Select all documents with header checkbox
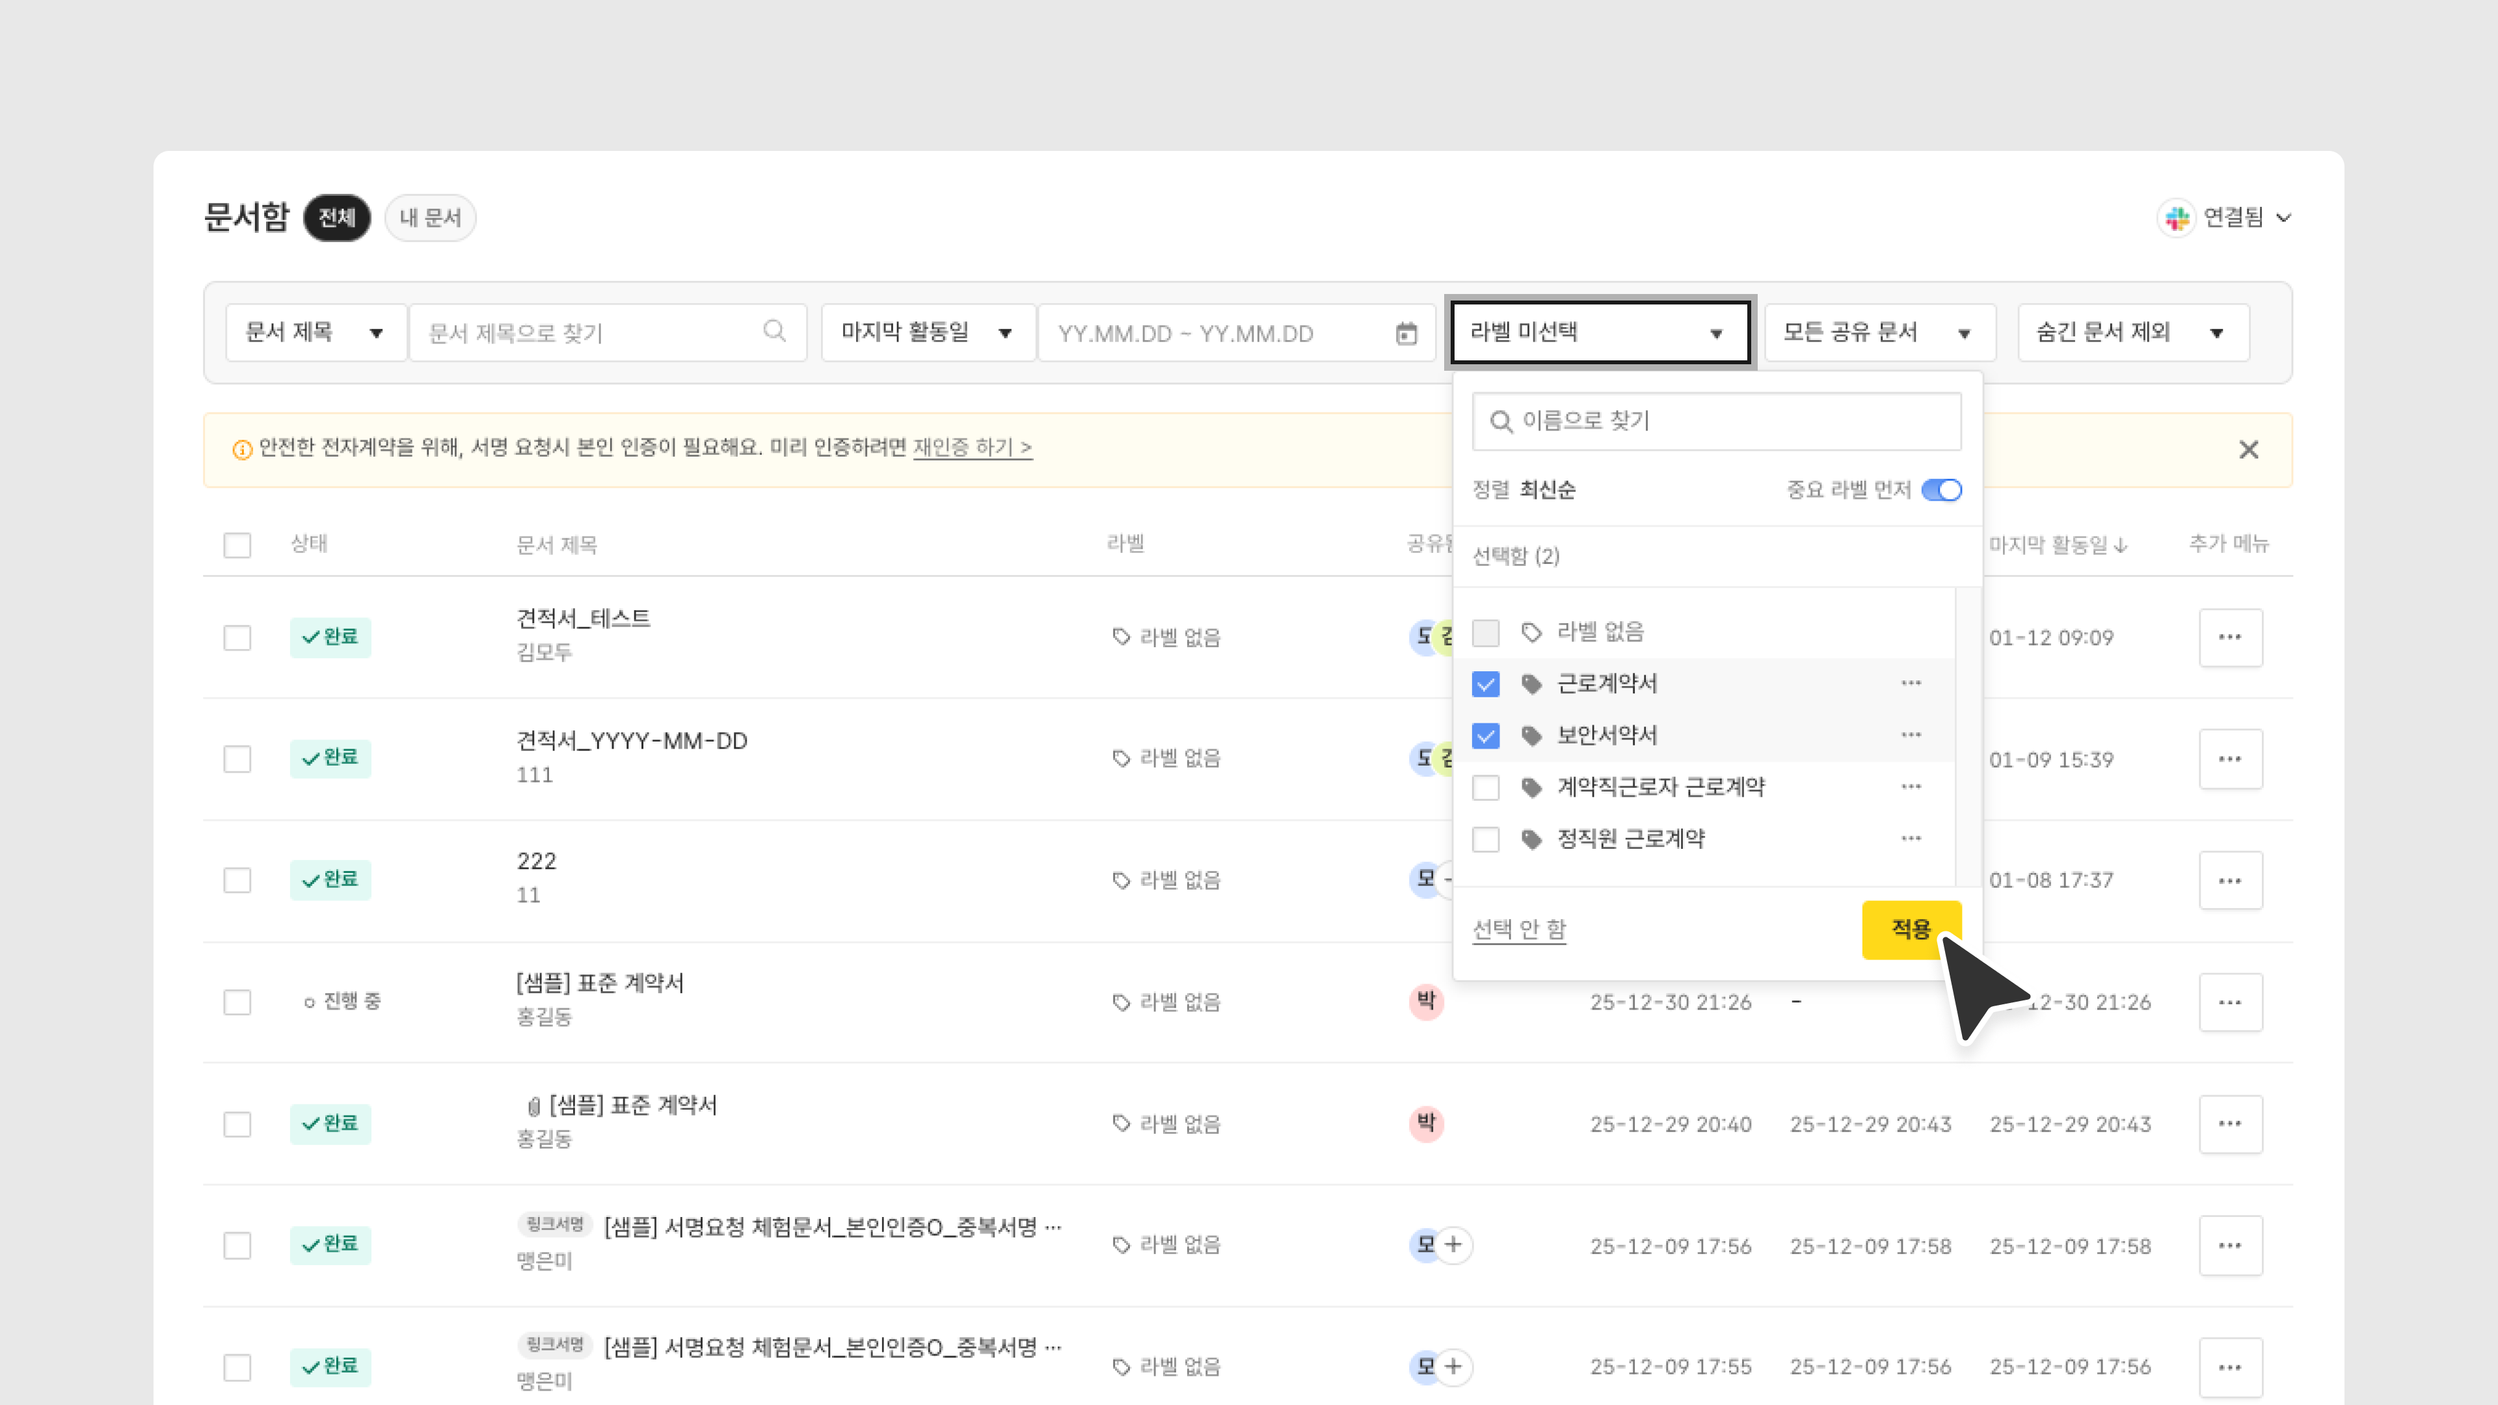Image resolution: width=2498 pixels, height=1405 pixels. (237, 545)
